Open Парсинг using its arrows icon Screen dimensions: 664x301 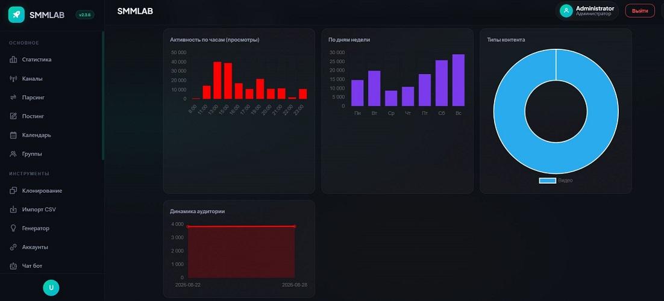click(x=13, y=98)
